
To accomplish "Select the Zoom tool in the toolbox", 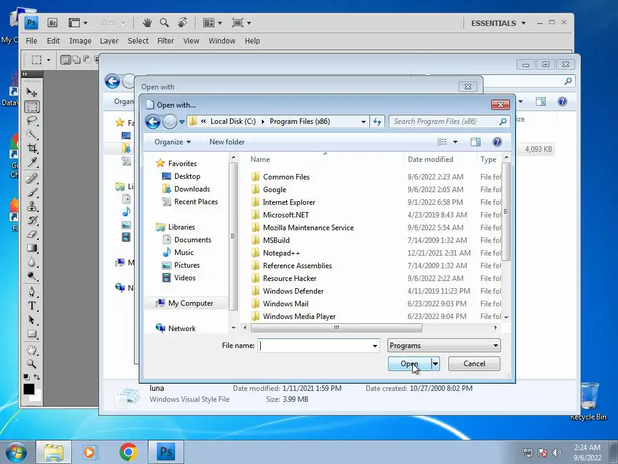I will click(x=31, y=364).
